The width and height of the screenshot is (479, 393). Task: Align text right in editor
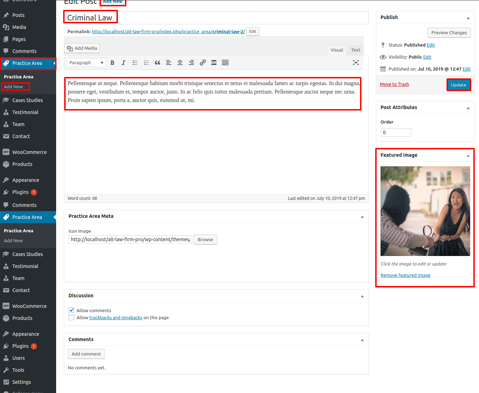(x=191, y=62)
